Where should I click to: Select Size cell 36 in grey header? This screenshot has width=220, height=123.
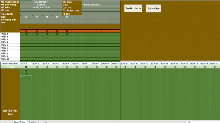[x=47, y=17]
